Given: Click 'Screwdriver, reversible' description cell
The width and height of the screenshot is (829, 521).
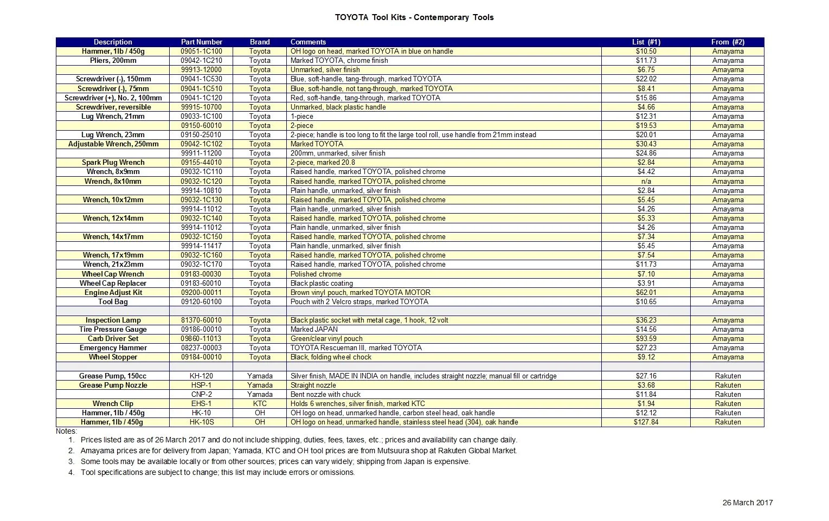Looking at the screenshot, I should [x=113, y=107].
